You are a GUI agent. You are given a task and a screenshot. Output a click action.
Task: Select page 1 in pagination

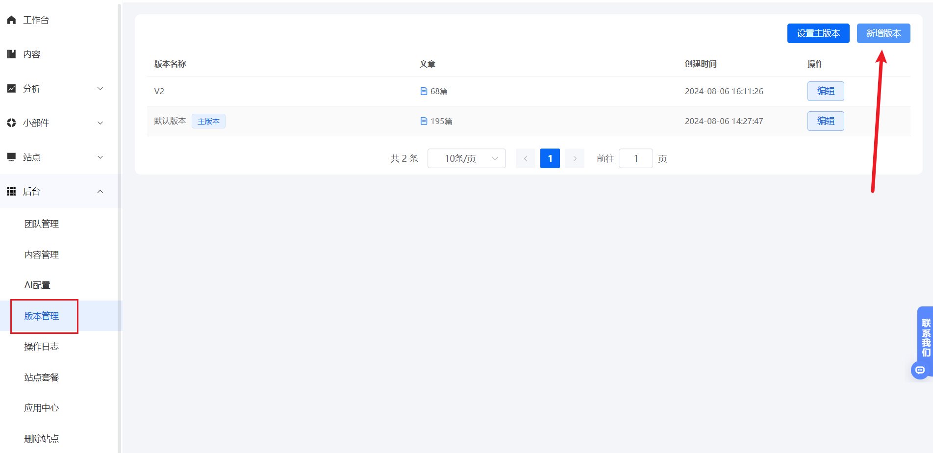click(x=550, y=158)
